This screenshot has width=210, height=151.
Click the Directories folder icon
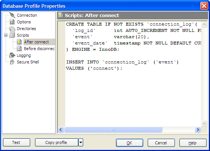(x=12, y=29)
